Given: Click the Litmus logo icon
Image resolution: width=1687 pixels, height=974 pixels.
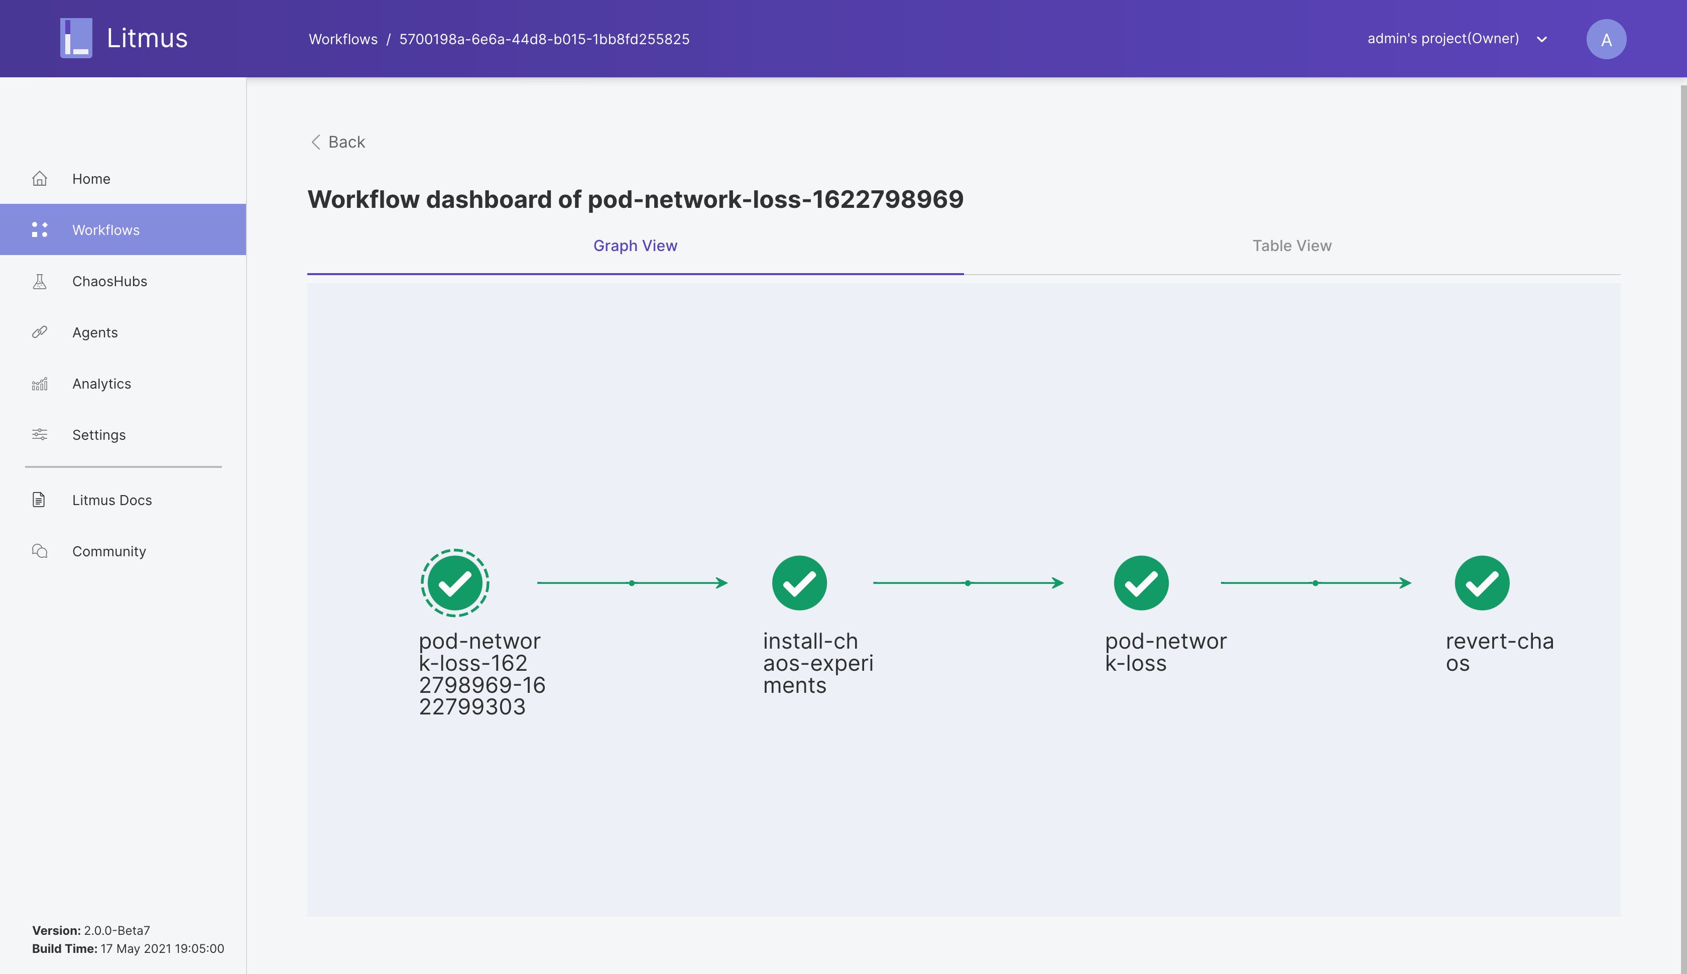Looking at the screenshot, I should click(76, 38).
